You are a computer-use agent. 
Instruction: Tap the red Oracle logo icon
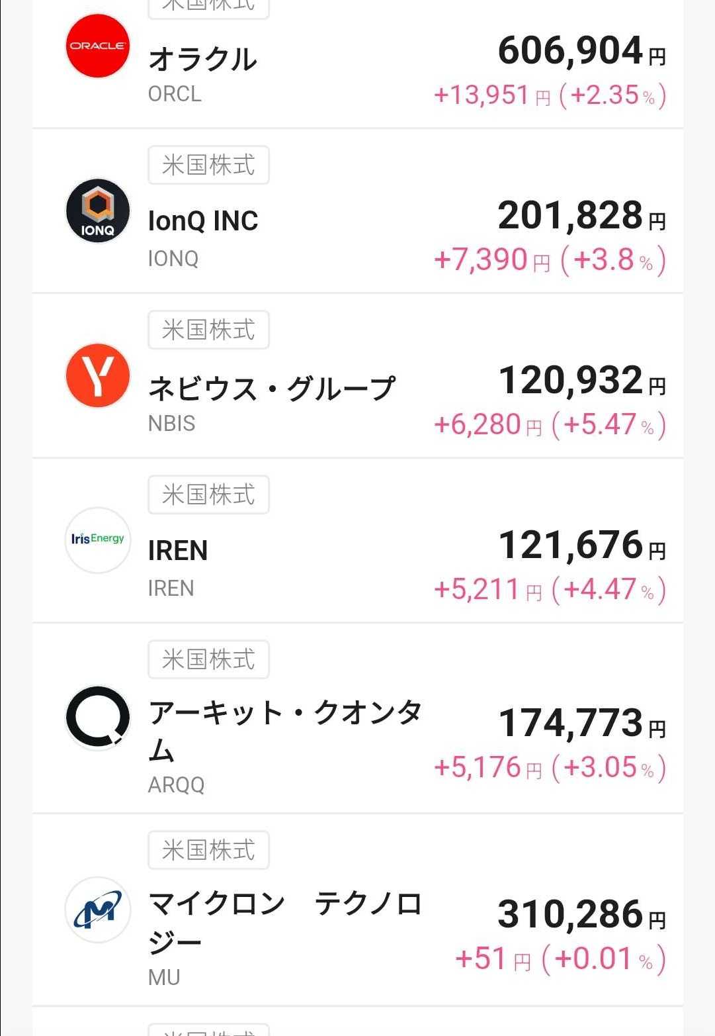pyautogui.click(x=97, y=46)
